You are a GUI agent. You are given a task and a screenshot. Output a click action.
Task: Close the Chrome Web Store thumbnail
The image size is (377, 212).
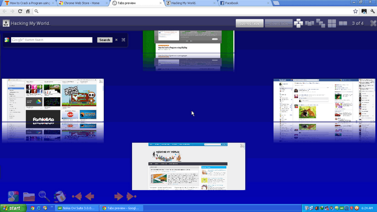pos(101,82)
